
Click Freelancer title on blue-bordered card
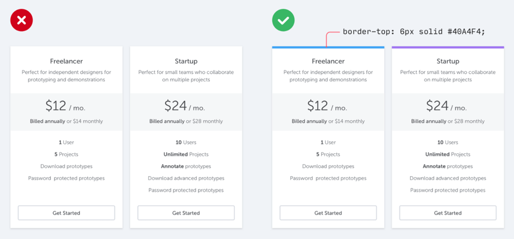click(328, 61)
